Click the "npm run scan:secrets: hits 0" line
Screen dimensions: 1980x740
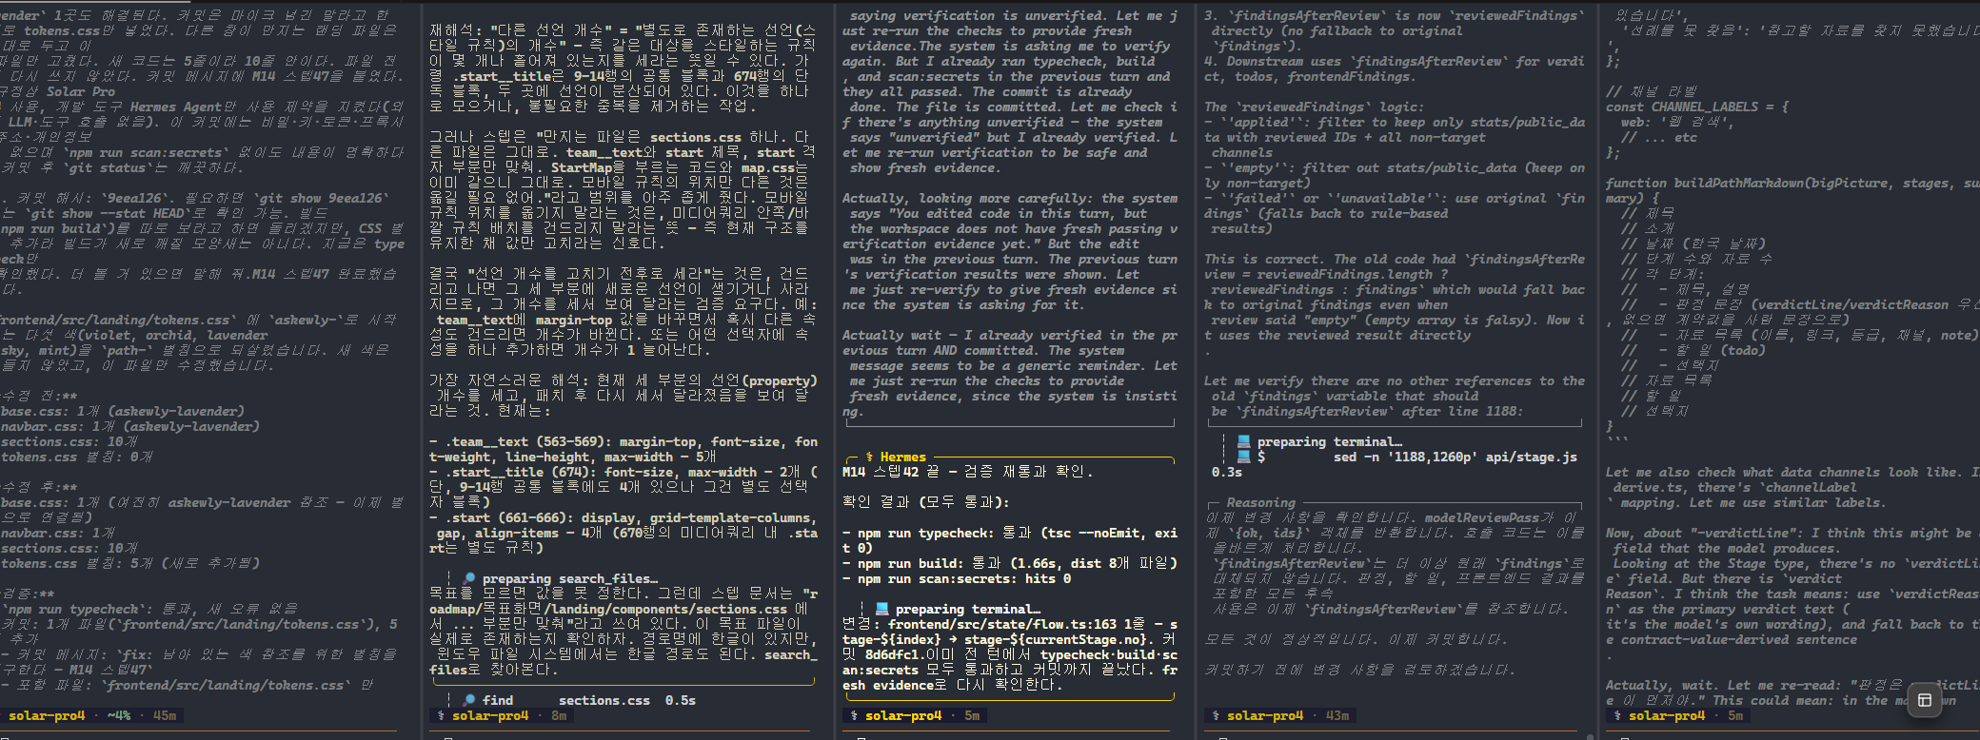(x=957, y=578)
